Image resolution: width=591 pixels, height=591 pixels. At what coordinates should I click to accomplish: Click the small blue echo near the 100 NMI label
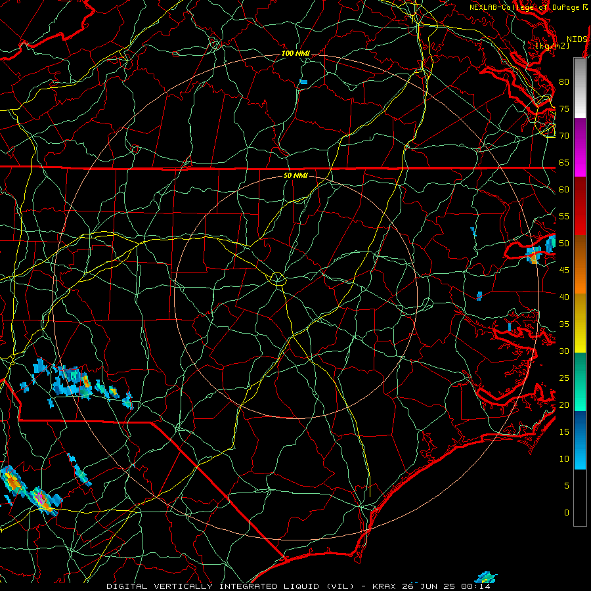(x=303, y=82)
